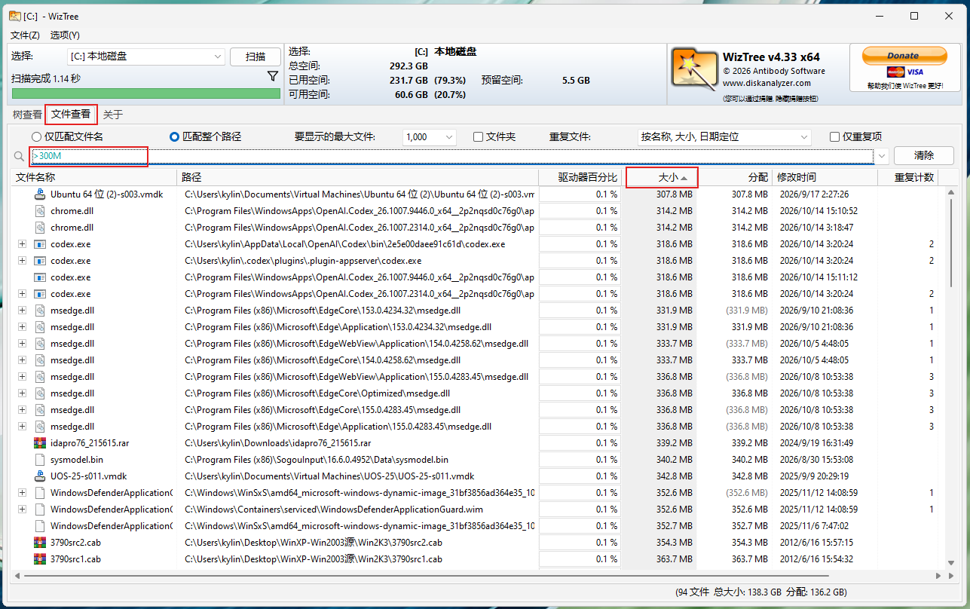Click the yellow Donate button
970x609 pixels.
tap(904, 56)
